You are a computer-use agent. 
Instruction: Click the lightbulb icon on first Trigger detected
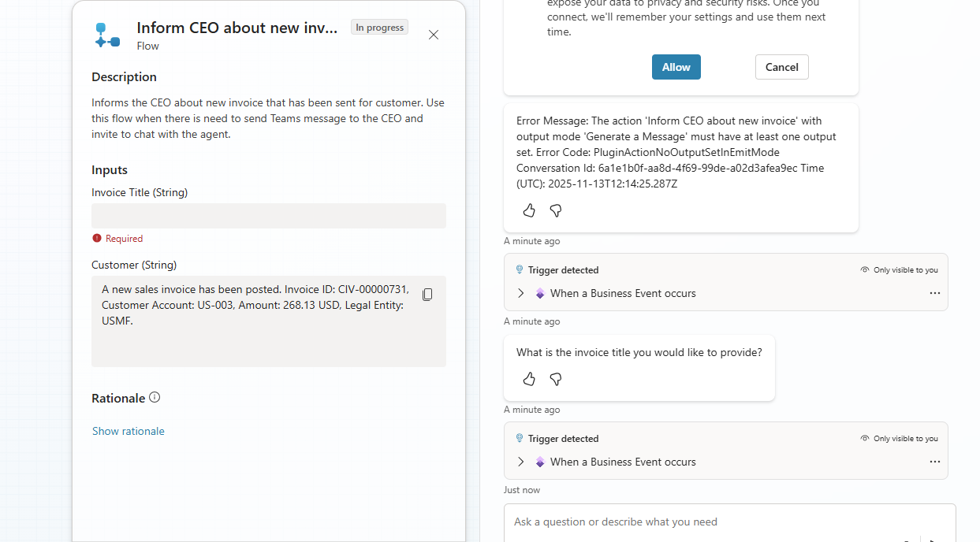pos(520,269)
